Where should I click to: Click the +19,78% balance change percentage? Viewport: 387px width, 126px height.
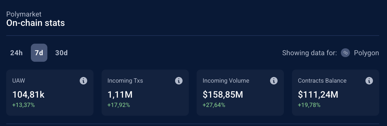pyautogui.click(x=309, y=105)
